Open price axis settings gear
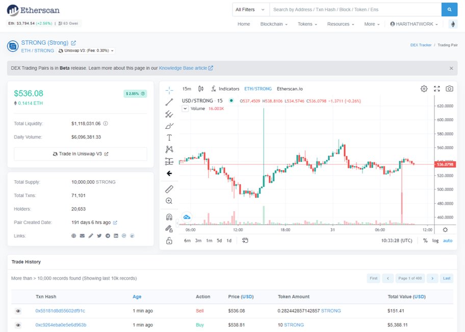Viewport: 465px width, 332px height. click(x=445, y=230)
